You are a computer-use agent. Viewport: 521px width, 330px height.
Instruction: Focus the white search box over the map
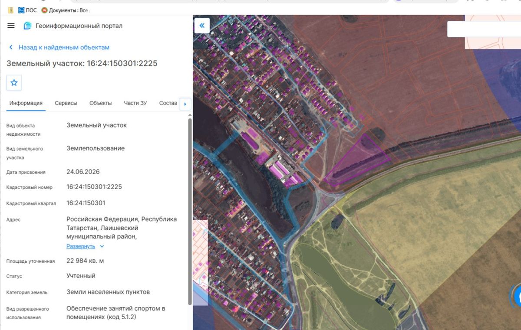coord(484,29)
